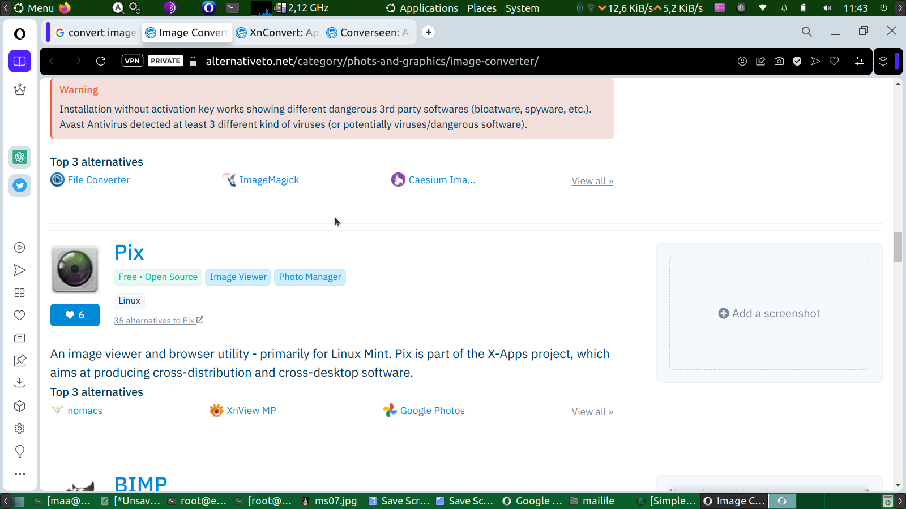Click the 11:43 clock in the panel
This screenshot has height=509, width=906.
pyautogui.click(x=856, y=8)
